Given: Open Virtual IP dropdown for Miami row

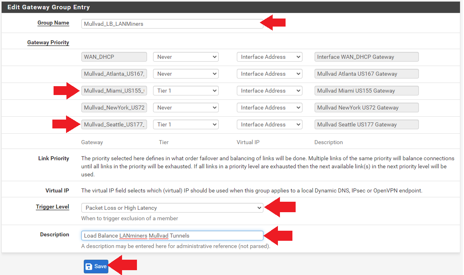Looking at the screenshot, I should [269, 91].
